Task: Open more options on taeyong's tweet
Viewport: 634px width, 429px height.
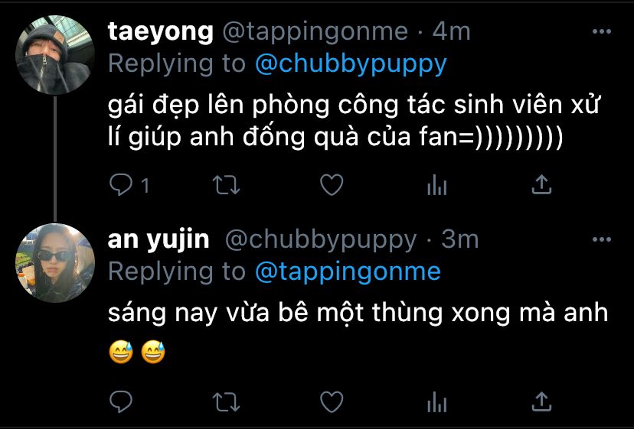Action: pos(601,31)
